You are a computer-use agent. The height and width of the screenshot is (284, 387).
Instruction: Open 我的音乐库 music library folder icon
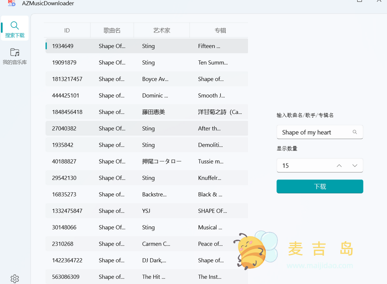tap(15, 52)
